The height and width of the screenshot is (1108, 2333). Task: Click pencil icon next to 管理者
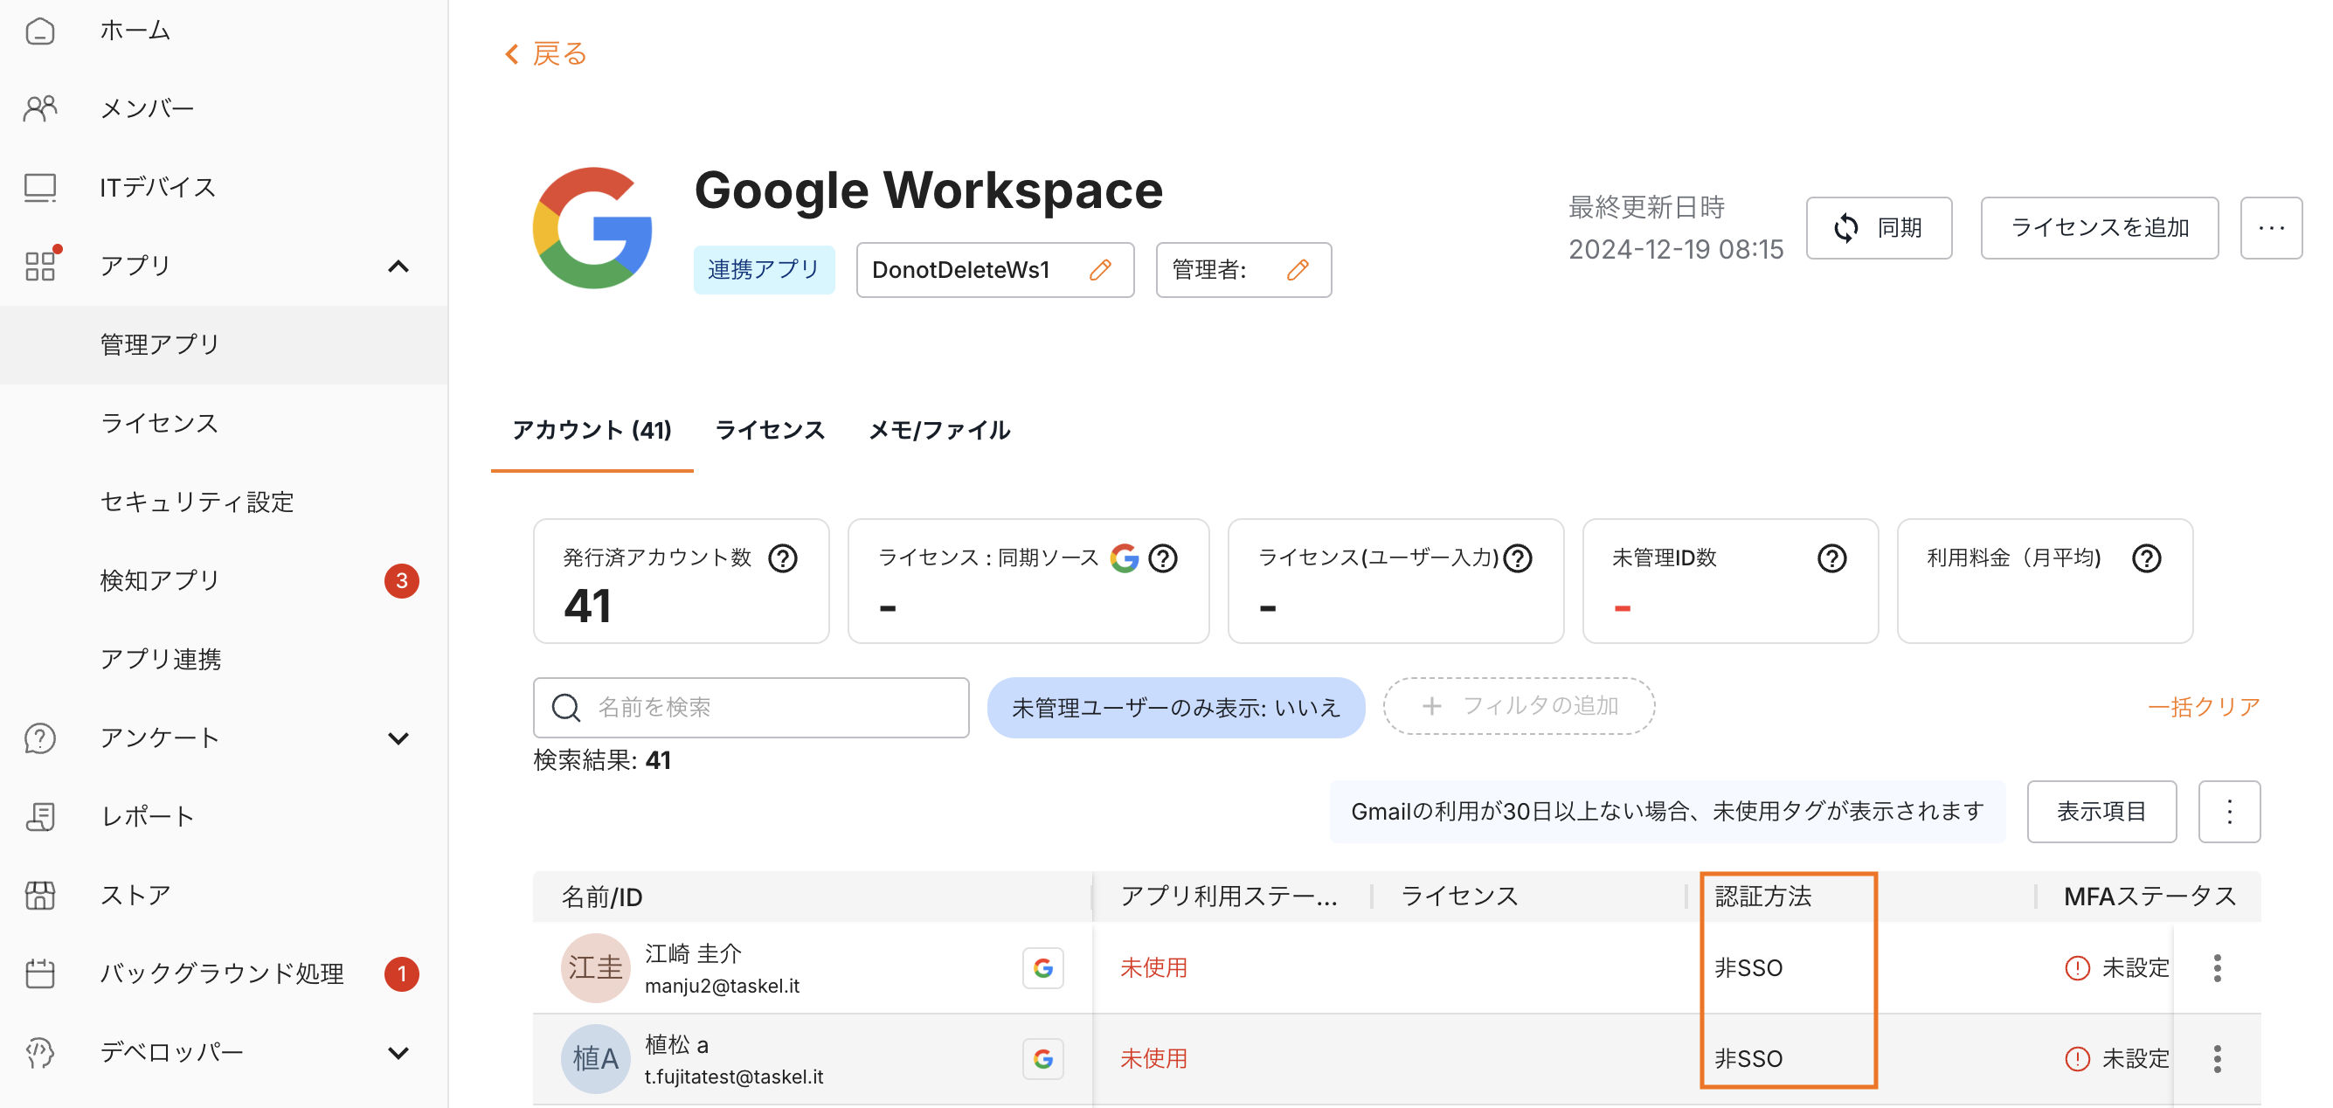point(1297,270)
